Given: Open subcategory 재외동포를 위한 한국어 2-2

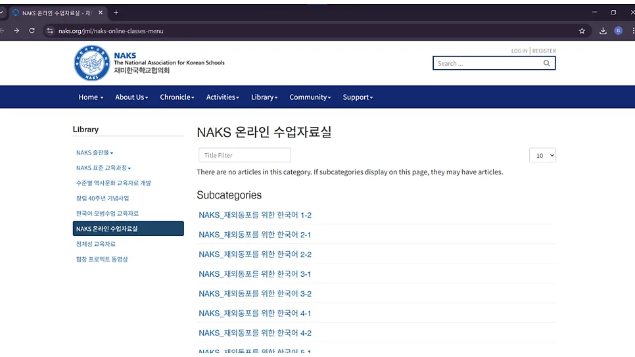Looking at the screenshot, I should [x=255, y=254].
